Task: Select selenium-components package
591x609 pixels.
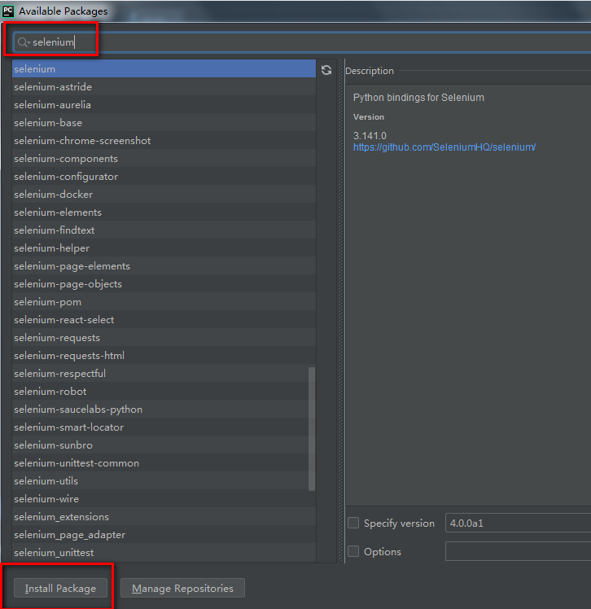Action: [164, 158]
